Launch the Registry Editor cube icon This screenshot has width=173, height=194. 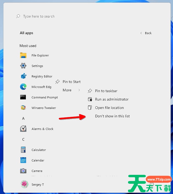coord(23,76)
